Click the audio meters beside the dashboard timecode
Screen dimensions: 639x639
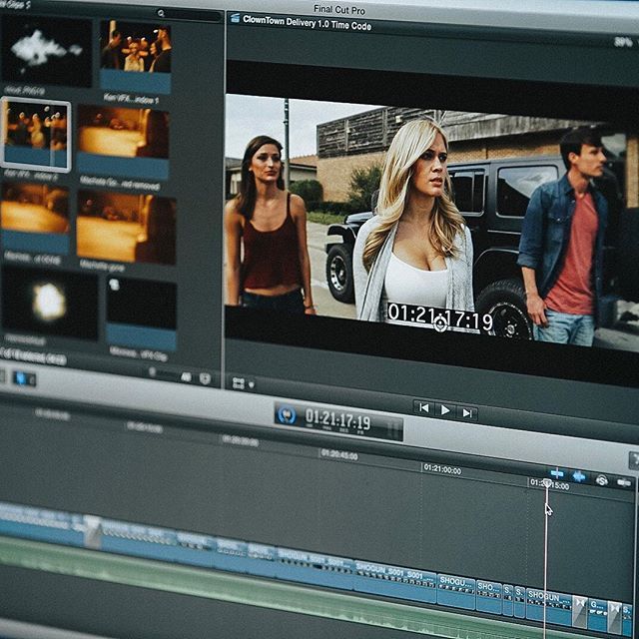point(393,429)
